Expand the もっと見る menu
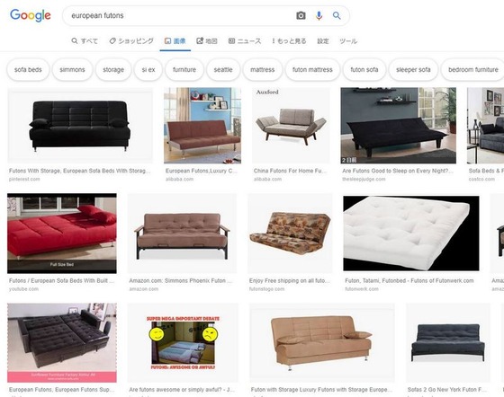 click(x=289, y=41)
